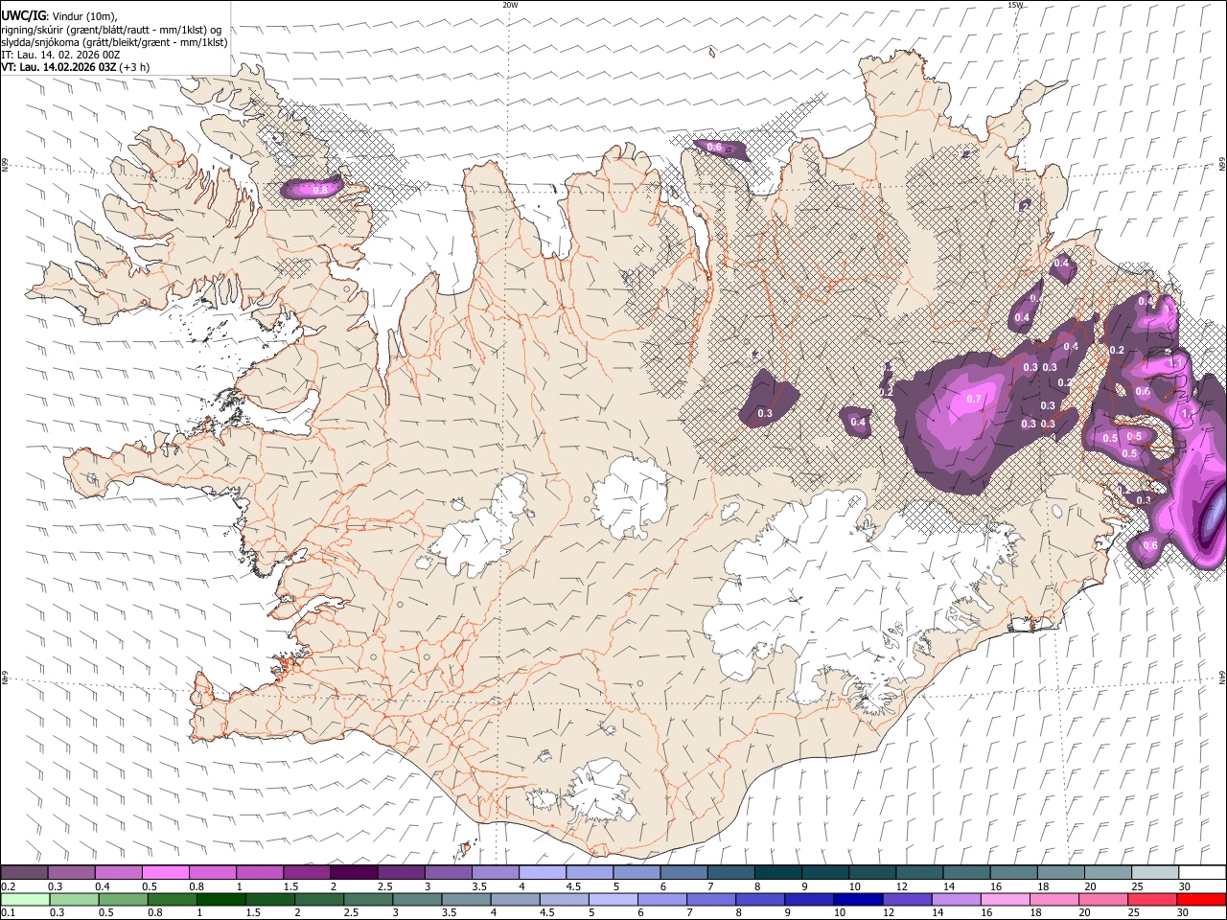Click the "VT: Lau. 14.02.2026 03Z" valid time line
This screenshot has width=1227, height=920.
click(x=58, y=67)
